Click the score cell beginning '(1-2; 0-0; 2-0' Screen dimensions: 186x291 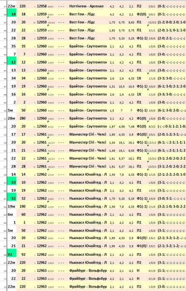point(171,22)
